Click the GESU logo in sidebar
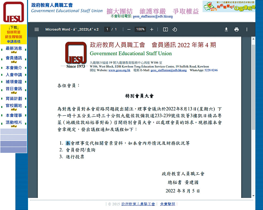Image resolution: width=263 pixels, height=210 pixels. coord(14,12)
